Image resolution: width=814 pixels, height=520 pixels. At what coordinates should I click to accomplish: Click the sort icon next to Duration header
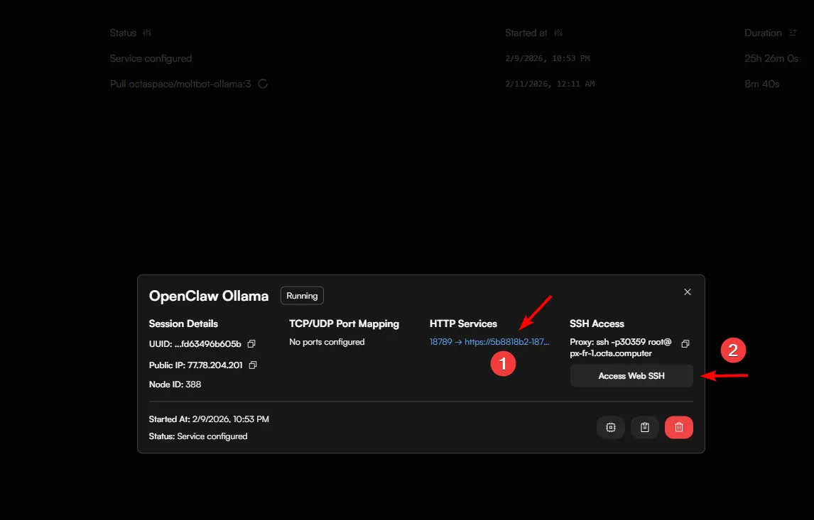tap(792, 33)
